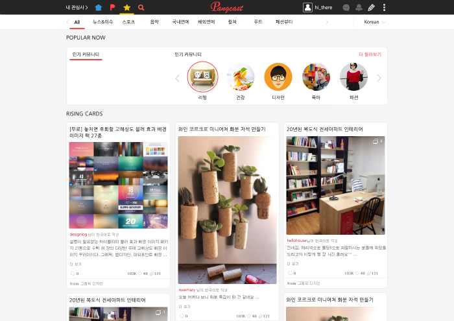Open the 20년된 복도식 전세아파트 인테리어 title
The width and height of the screenshot is (454, 321).
[324, 129]
